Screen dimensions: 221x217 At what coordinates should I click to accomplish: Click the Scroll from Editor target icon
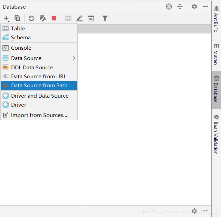pos(169,7)
